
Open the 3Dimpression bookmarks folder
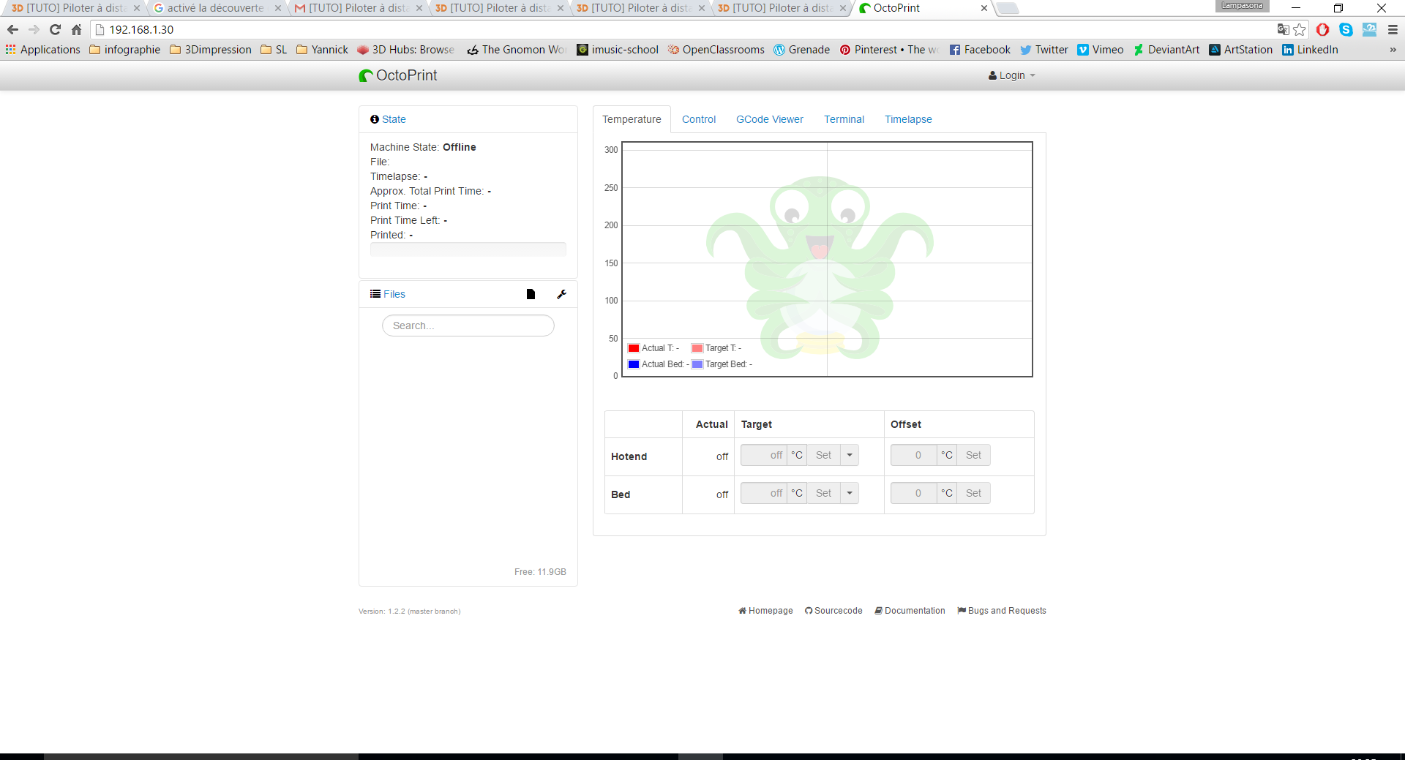click(211, 50)
